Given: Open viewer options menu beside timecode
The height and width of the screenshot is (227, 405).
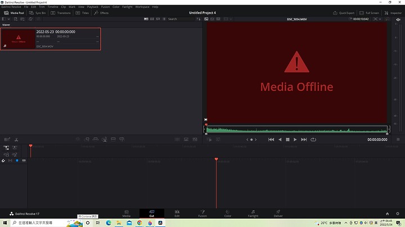Looking at the screenshot, I should tap(398, 140).
